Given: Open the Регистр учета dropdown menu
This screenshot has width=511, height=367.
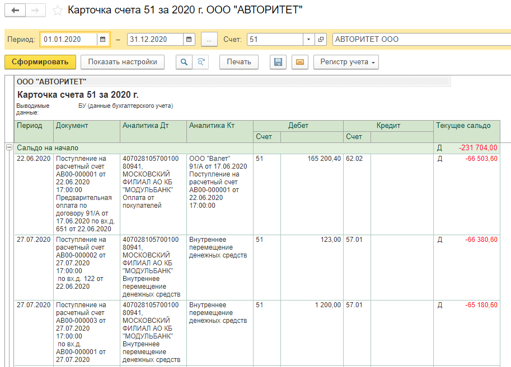Looking at the screenshot, I should coord(346,62).
